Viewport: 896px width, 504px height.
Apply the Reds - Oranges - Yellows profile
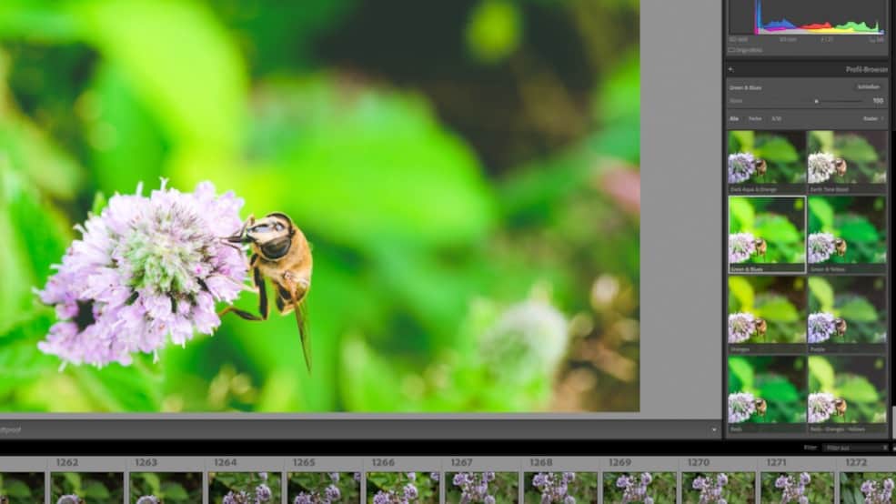847,394
